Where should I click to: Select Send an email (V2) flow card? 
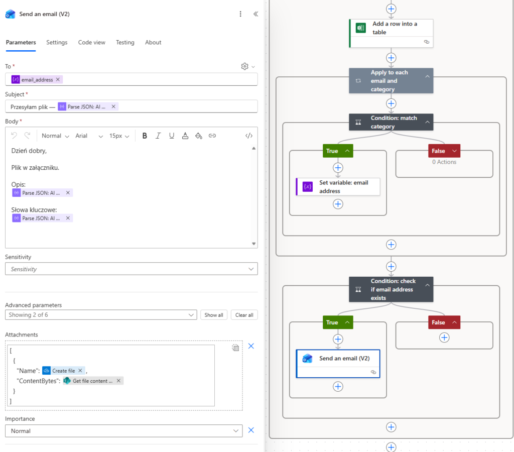(338, 364)
